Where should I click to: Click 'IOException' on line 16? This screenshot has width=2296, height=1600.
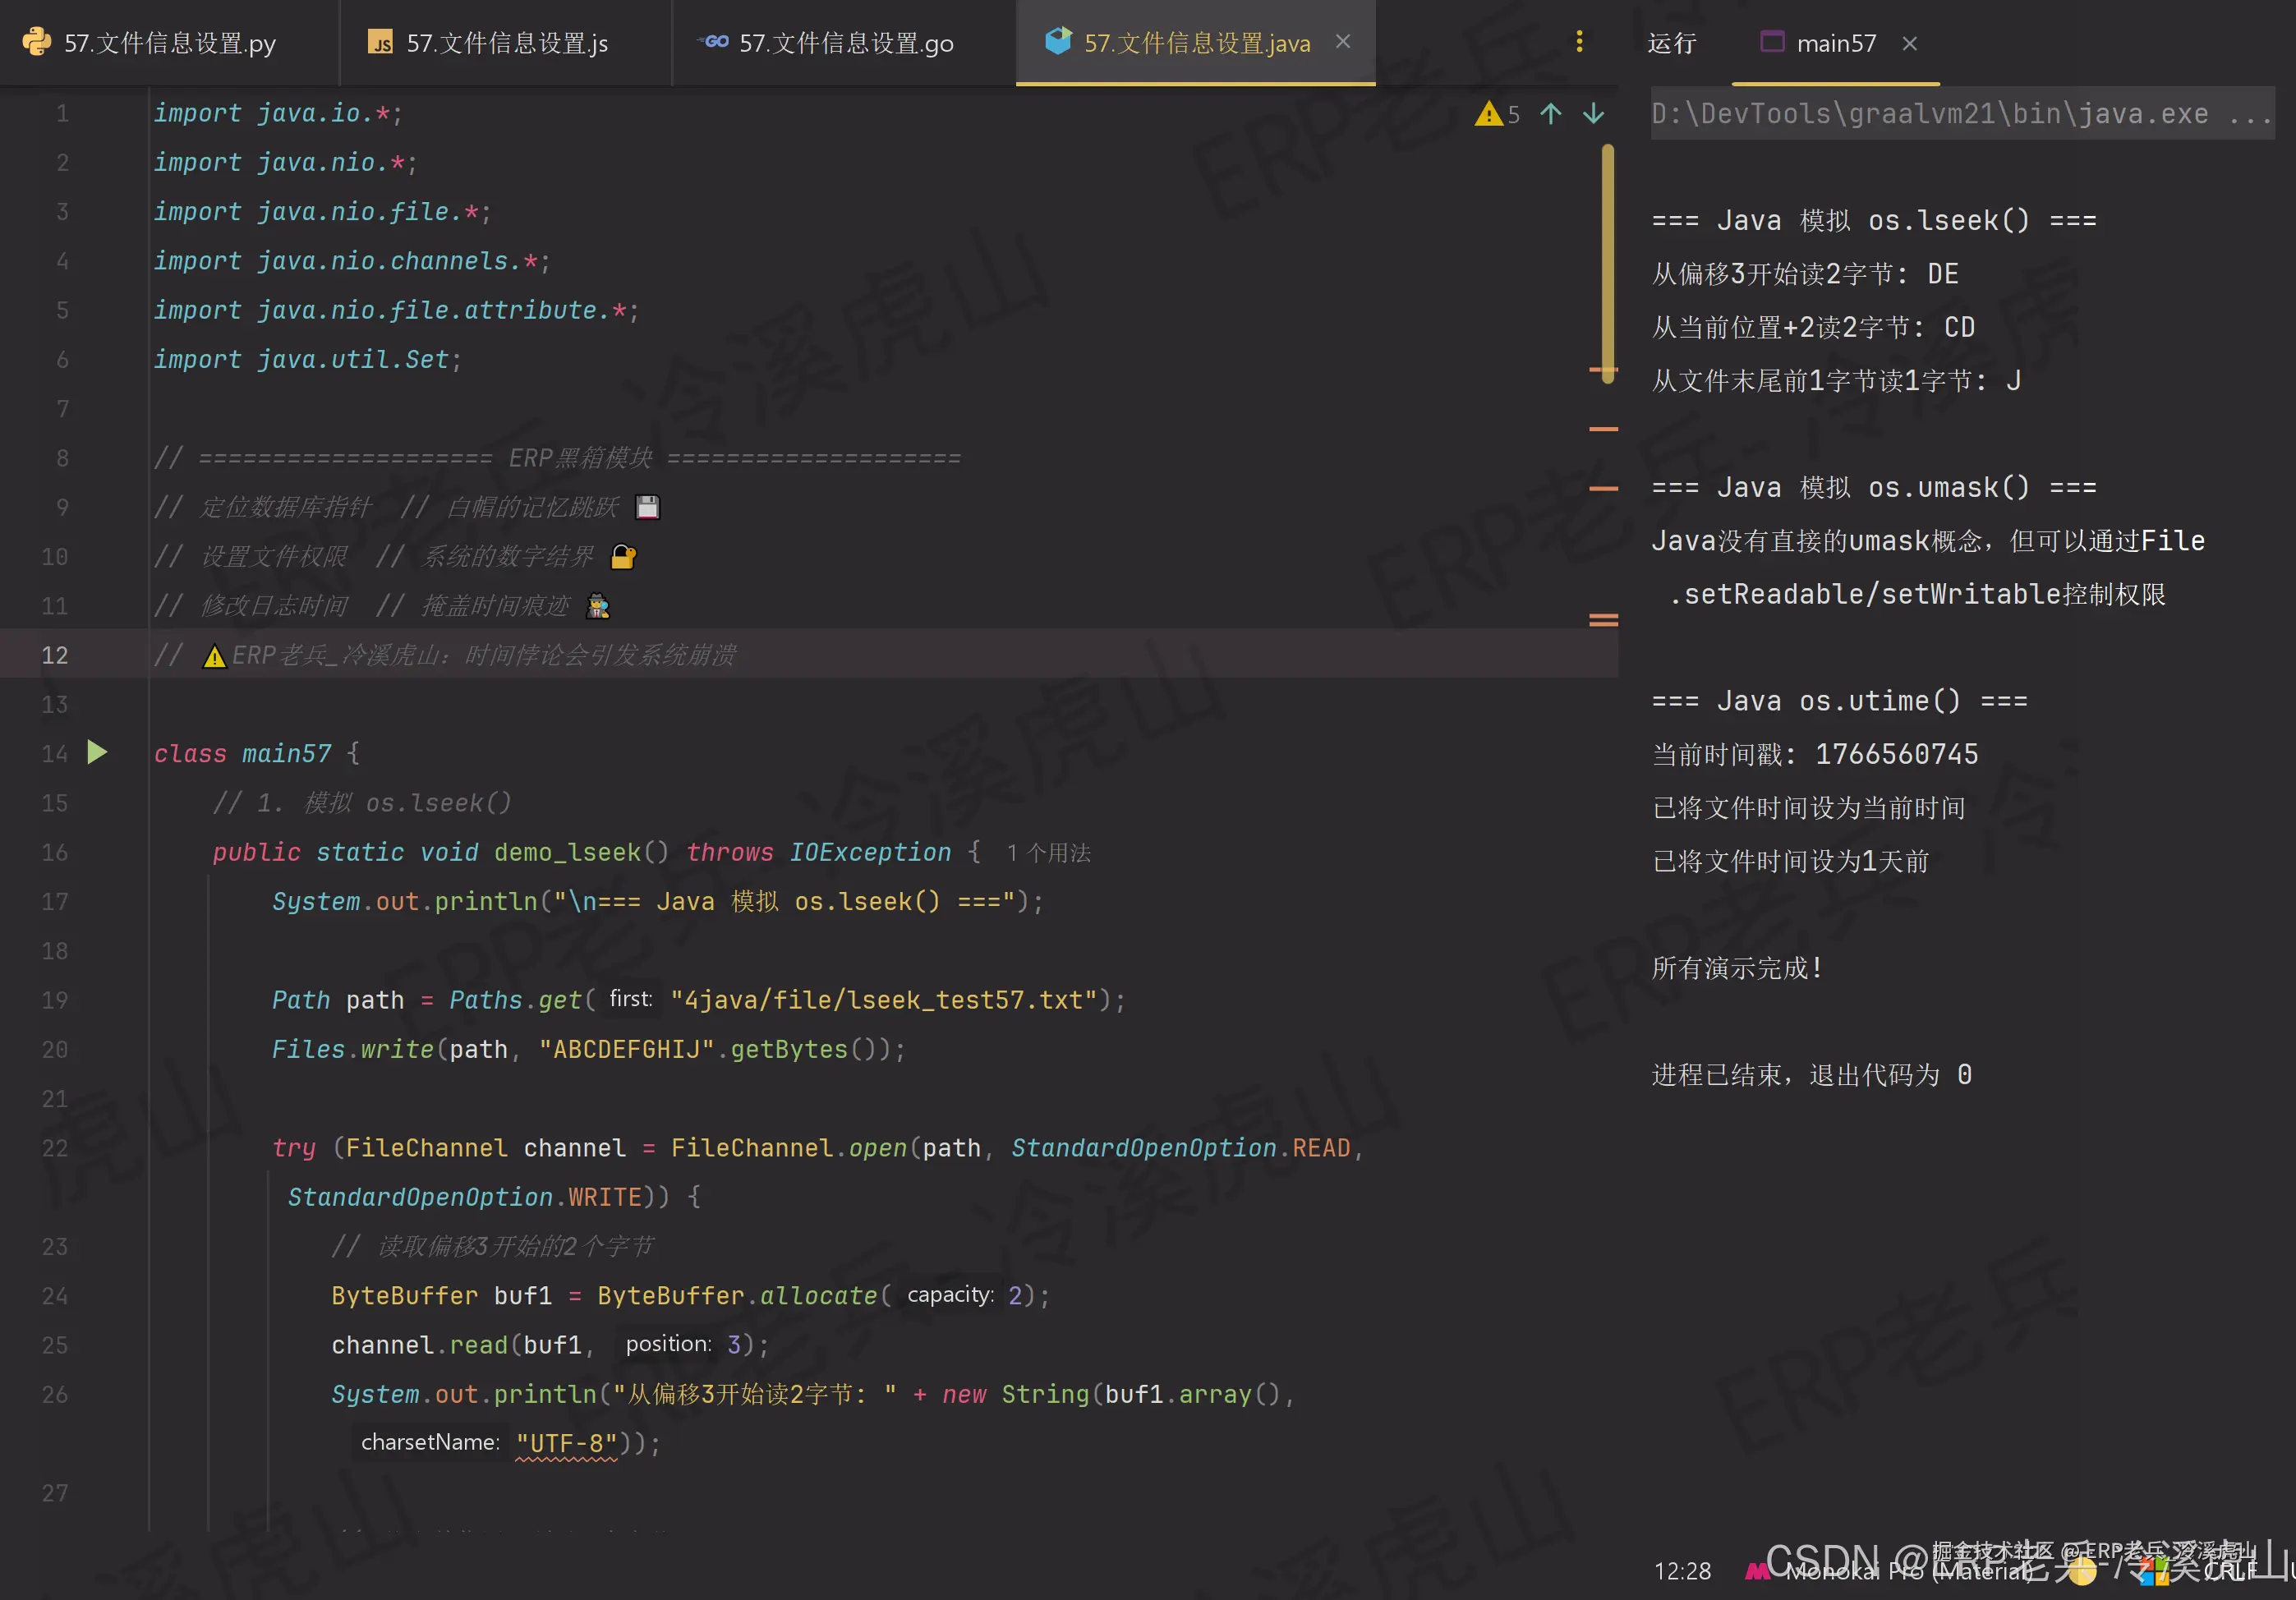coord(870,852)
